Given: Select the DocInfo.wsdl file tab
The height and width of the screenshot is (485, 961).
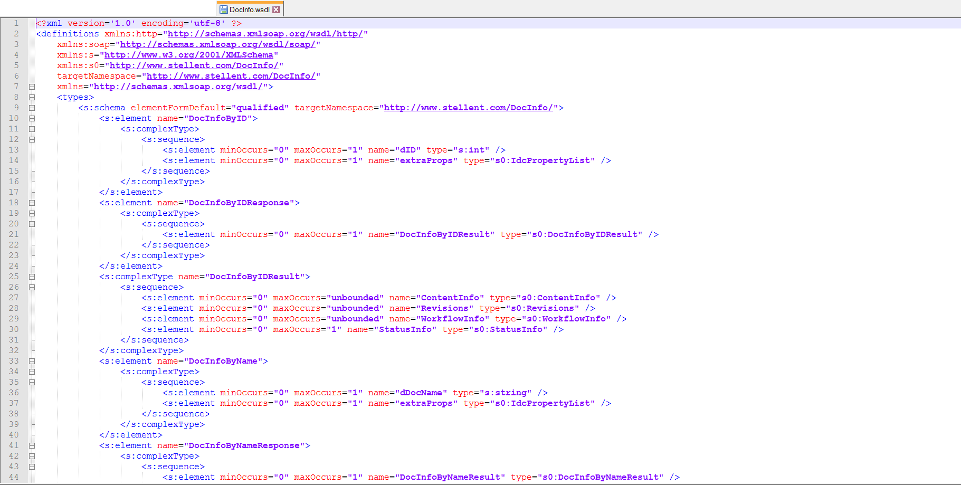Looking at the screenshot, I should click(x=249, y=9).
